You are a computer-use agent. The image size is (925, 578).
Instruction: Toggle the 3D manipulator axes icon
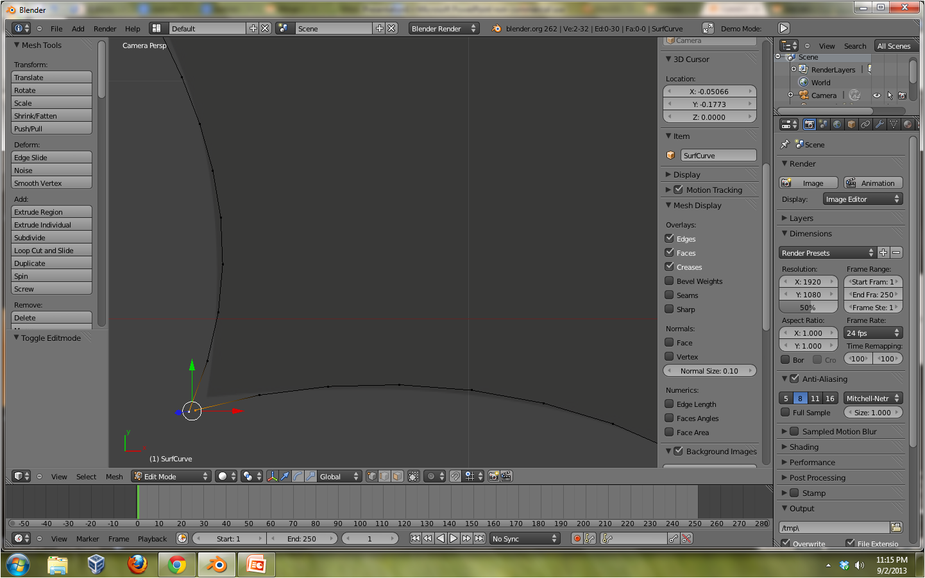(x=273, y=476)
